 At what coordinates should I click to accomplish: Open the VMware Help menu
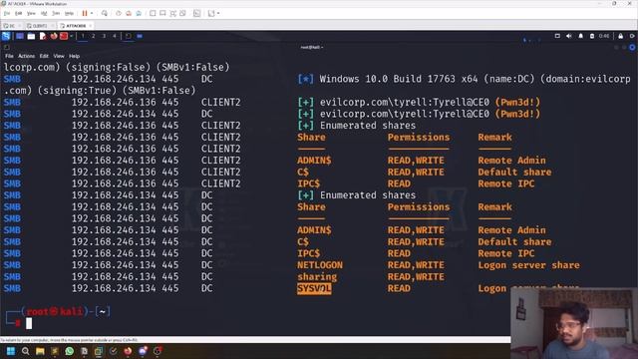[69, 13]
